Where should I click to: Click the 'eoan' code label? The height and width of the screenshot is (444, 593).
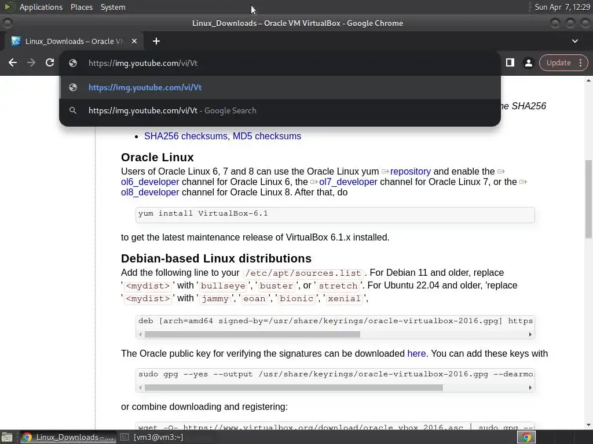tap(254, 299)
